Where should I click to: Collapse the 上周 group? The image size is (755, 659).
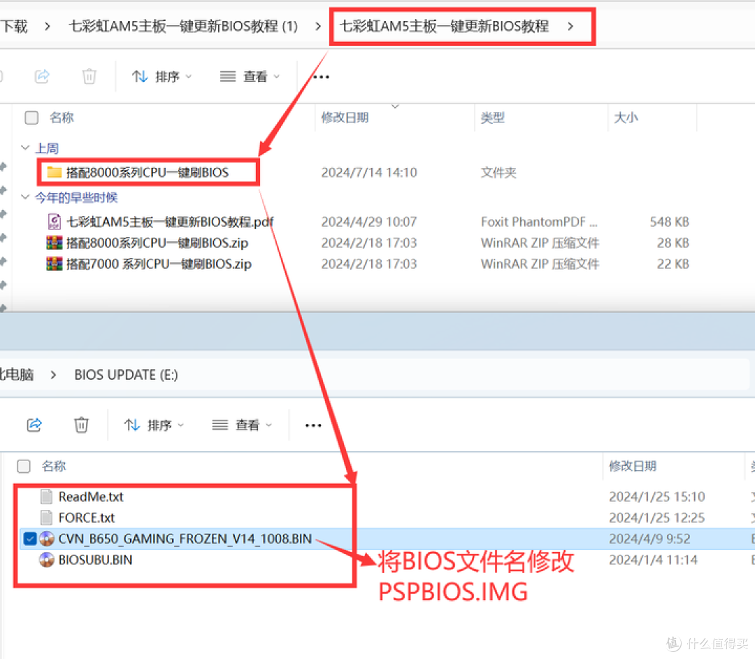(x=26, y=148)
